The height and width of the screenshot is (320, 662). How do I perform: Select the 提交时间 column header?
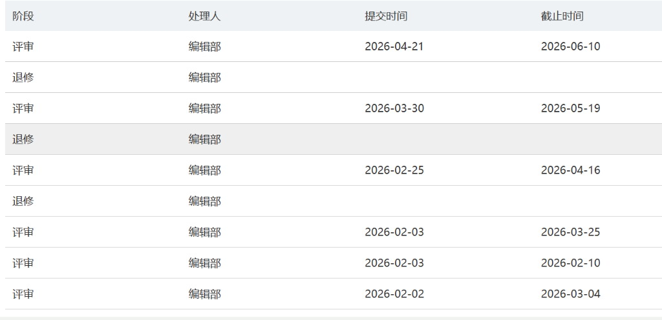(386, 16)
